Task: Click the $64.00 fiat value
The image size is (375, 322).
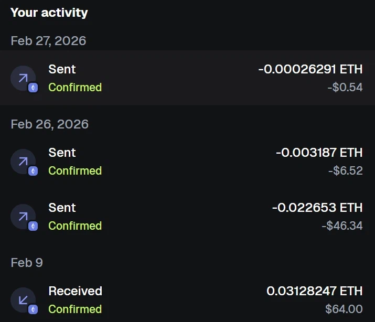Action: click(x=344, y=309)
